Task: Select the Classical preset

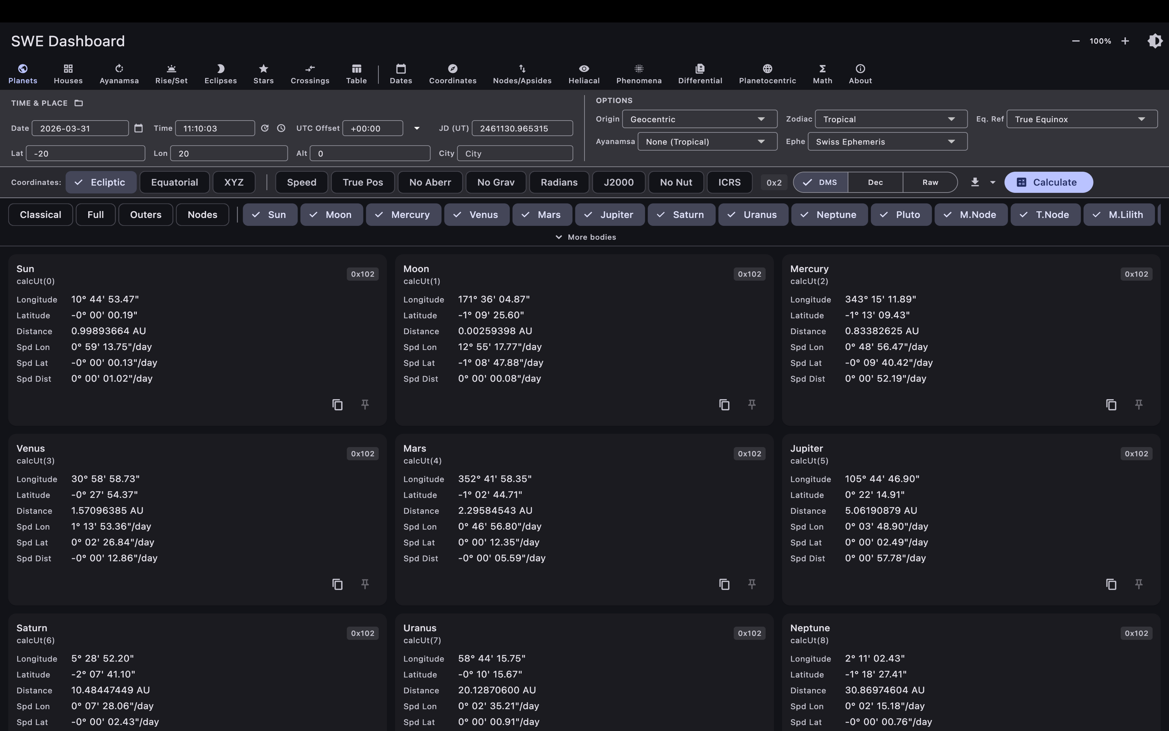Action: pyautogui.click(x=41, y=215)
